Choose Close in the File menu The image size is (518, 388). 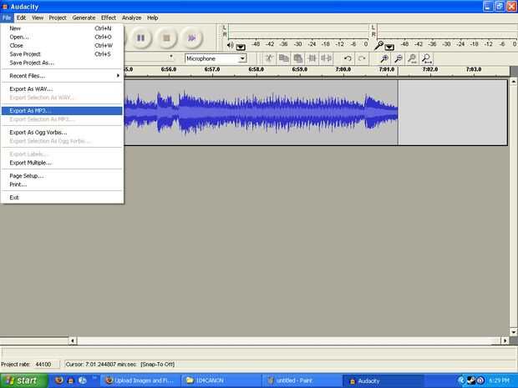[62, 46]
